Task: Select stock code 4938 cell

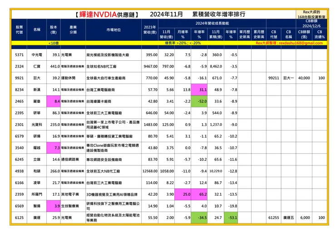Action: 19,171
